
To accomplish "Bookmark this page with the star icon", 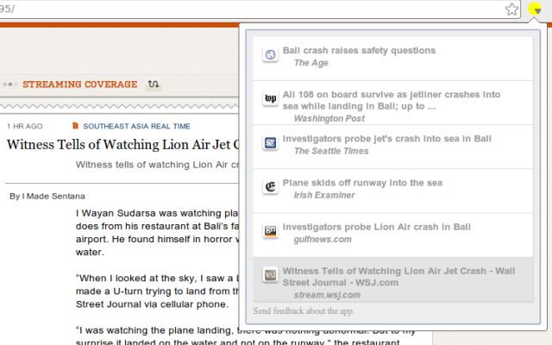I will [511, 9].
